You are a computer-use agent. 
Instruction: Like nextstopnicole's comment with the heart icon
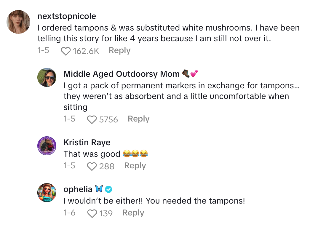tap(66, 51)
